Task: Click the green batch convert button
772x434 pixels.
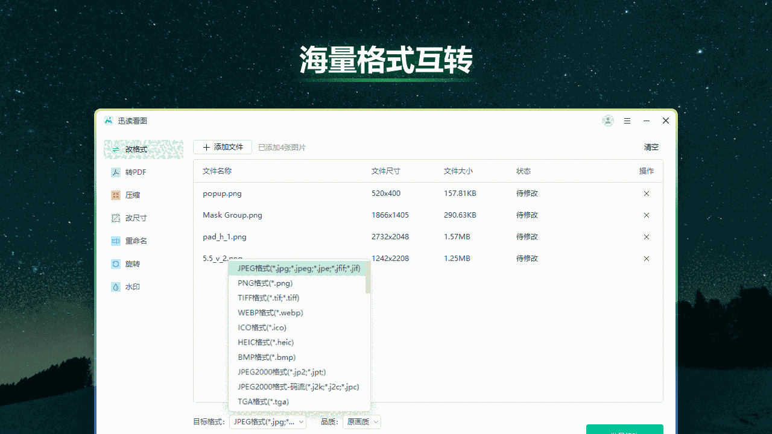Action: click(624, 430)
